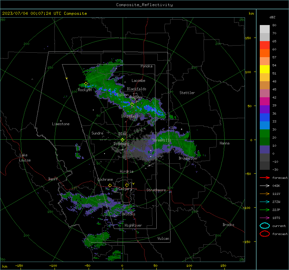The height and width of the screenshot is (270, 289).
Task: Click the Ponoka town label
Action: click(x=146, y=66)
